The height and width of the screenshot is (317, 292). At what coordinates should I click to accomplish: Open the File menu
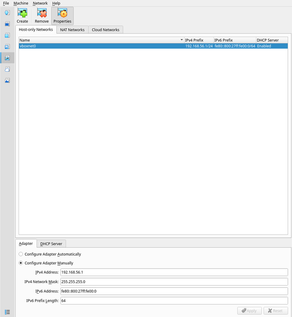[x=6, y=3]
